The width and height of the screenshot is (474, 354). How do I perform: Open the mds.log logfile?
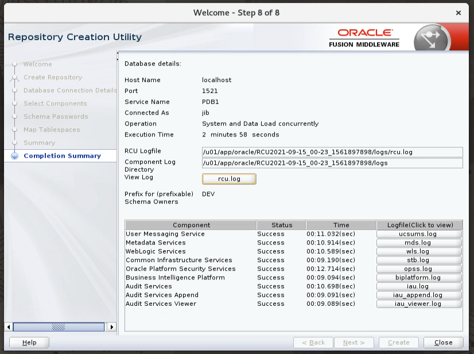click(419, 243)
